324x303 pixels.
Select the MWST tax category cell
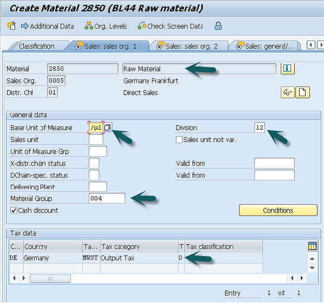(90, 258)
